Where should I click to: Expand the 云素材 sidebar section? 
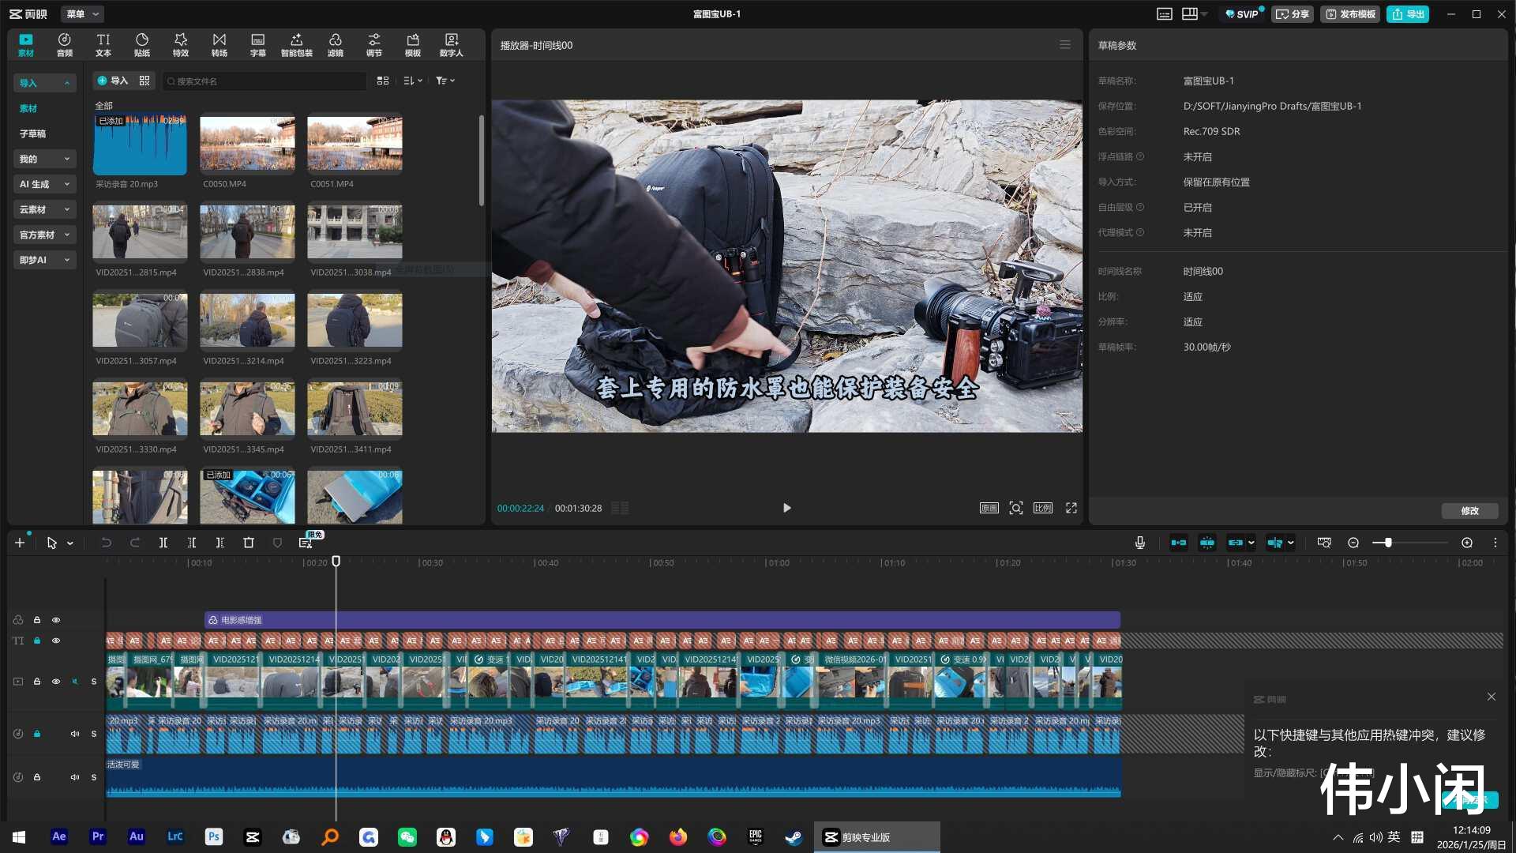pyautogui.click(x=44, y=209)
